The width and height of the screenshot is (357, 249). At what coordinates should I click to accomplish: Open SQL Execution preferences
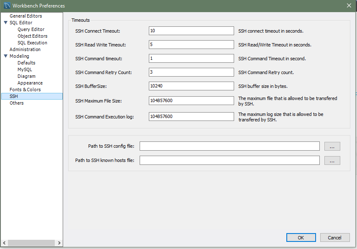(32, 43)
